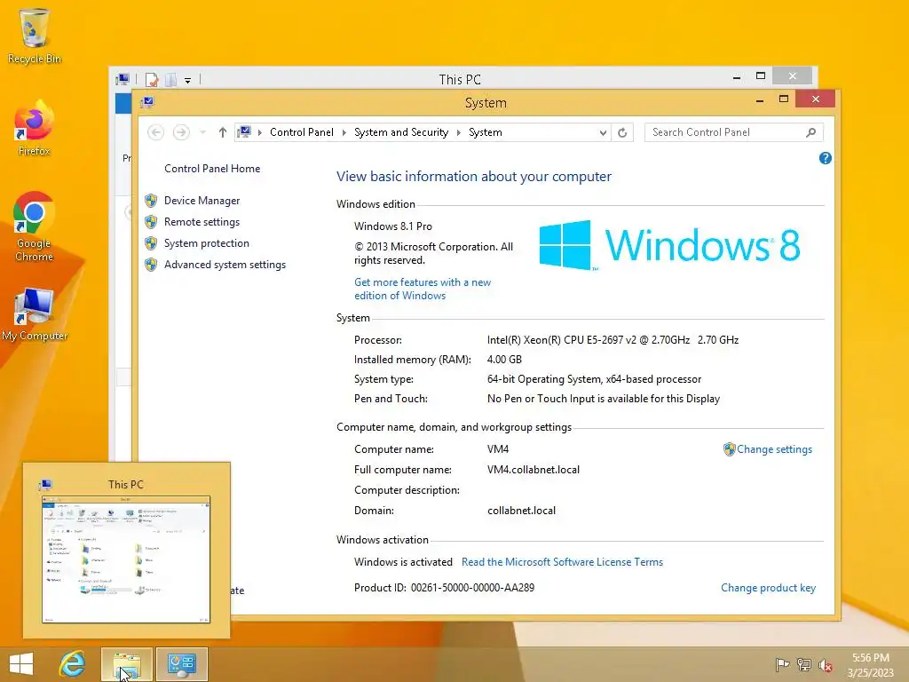This screenshot has height=682, width=909.
Task: Open the Help question mark icon
Action: point(825,158)
